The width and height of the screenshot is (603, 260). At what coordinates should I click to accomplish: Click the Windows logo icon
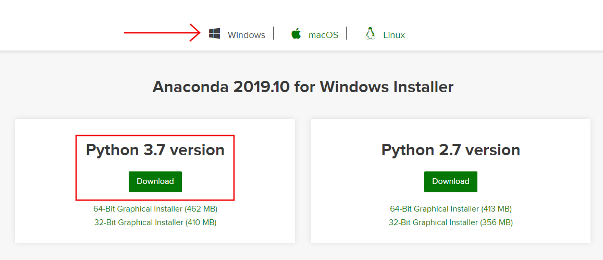tap(214, 34)
